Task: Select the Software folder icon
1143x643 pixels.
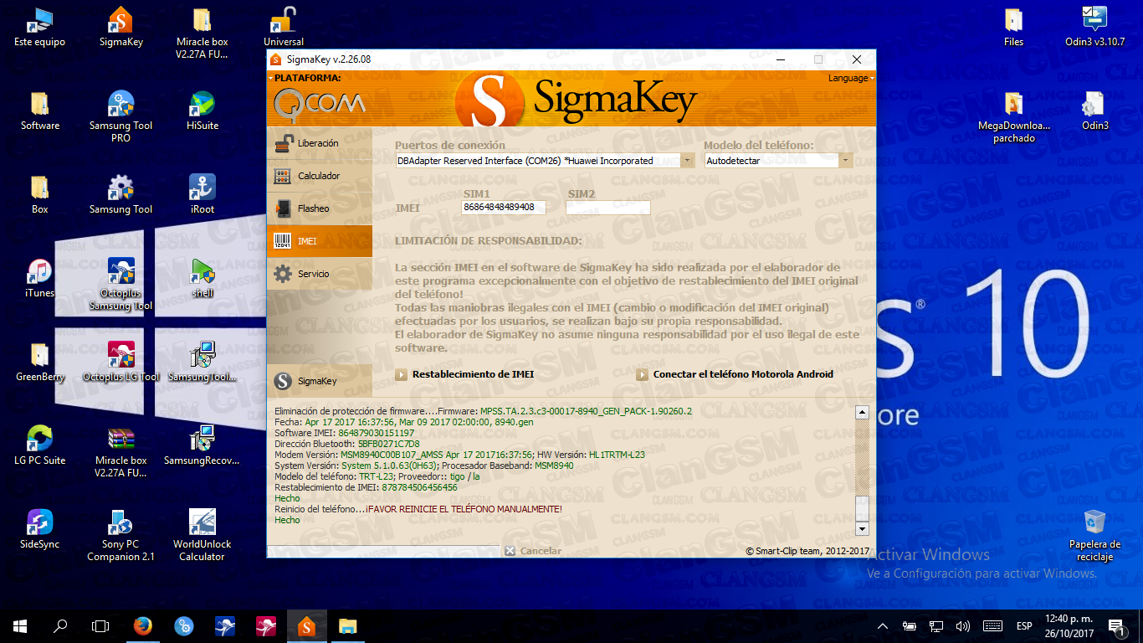Action: [39, 111]
